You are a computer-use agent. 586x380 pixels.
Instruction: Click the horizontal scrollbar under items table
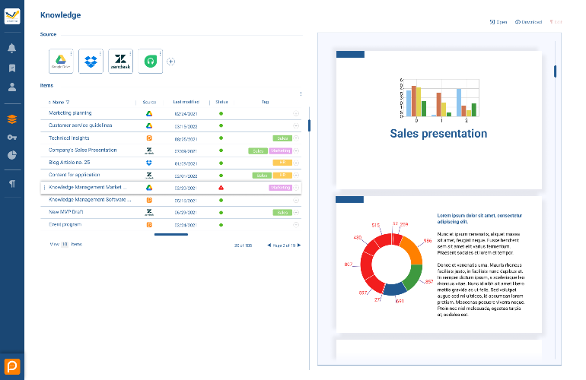[x=171, y=234]
